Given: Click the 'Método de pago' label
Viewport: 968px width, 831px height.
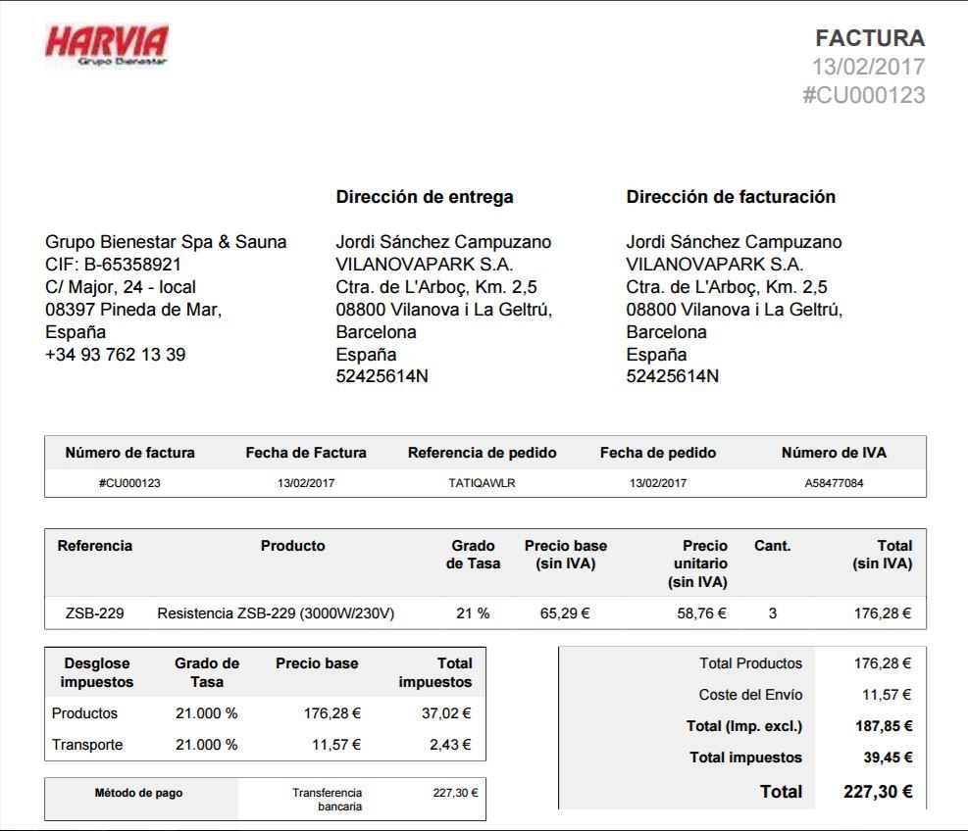Looking at the screenshot, I should pos(138,794).
